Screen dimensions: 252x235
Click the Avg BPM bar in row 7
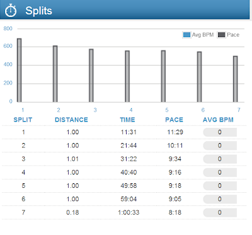(x=220, y=212)
